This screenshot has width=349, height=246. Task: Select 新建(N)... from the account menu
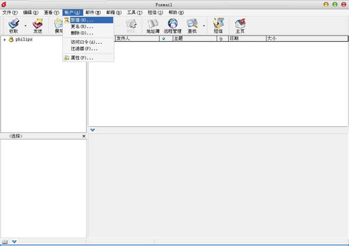coord(82,20)
